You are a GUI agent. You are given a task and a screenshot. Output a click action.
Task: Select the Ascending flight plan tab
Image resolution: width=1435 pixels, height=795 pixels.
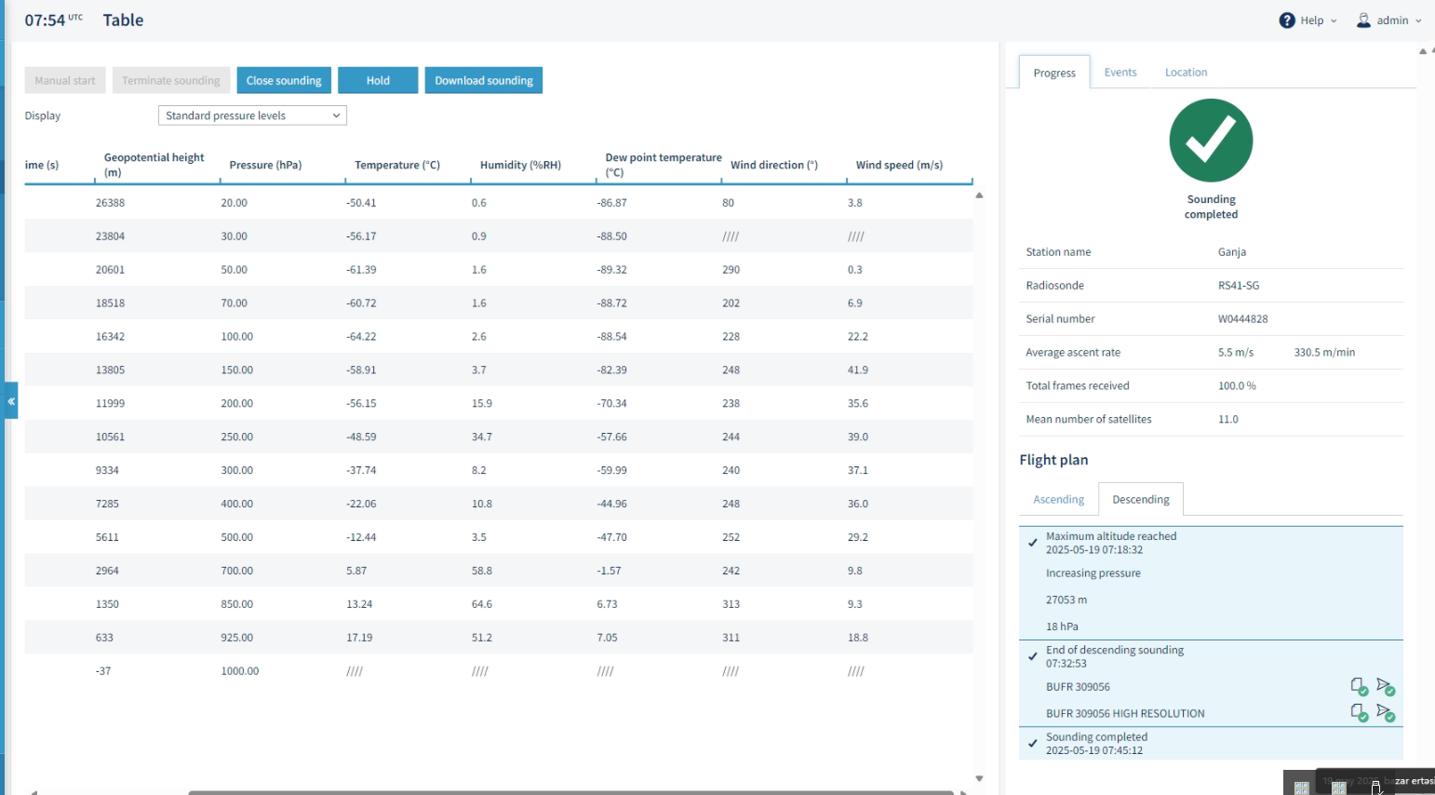[1058, 500]
